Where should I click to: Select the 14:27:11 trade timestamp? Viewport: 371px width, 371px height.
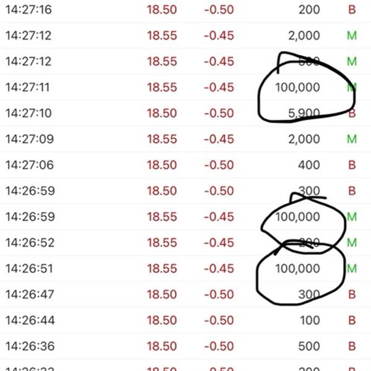pos(28,88)
